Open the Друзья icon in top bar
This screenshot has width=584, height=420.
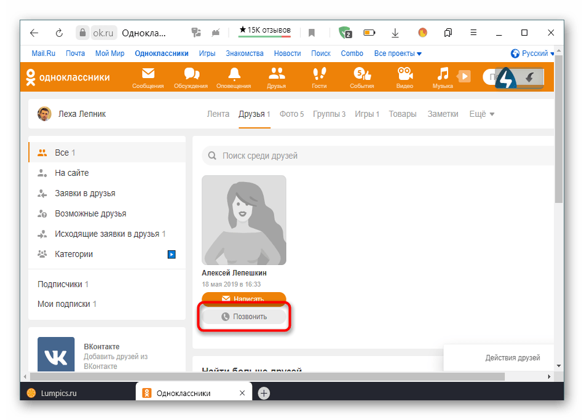coord(277,74)
